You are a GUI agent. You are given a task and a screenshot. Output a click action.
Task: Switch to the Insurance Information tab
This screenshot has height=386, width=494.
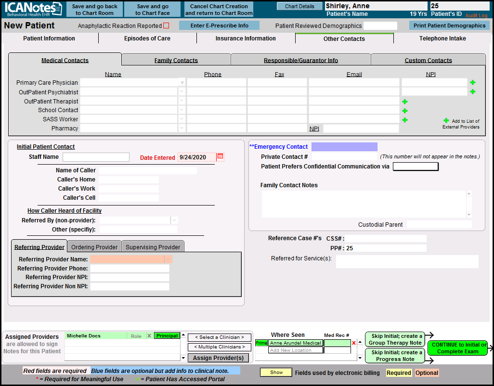click(246, 39)
